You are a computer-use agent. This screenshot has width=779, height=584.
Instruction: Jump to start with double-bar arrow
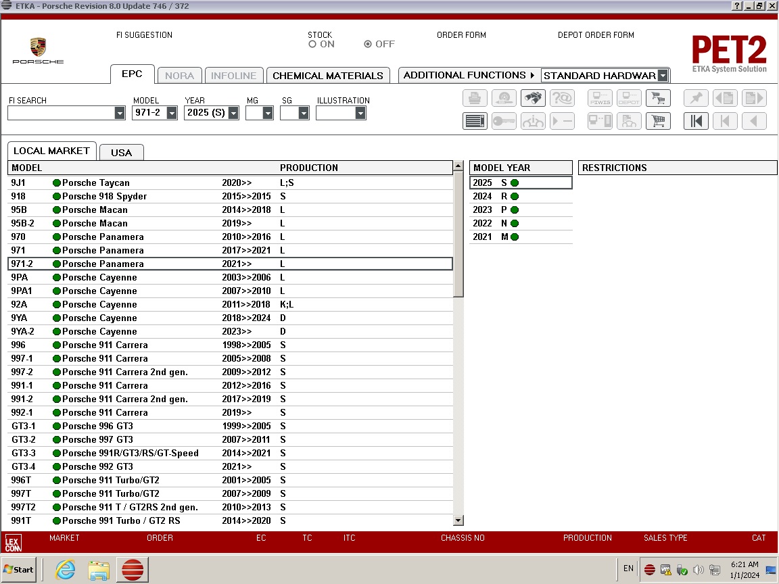696,121
